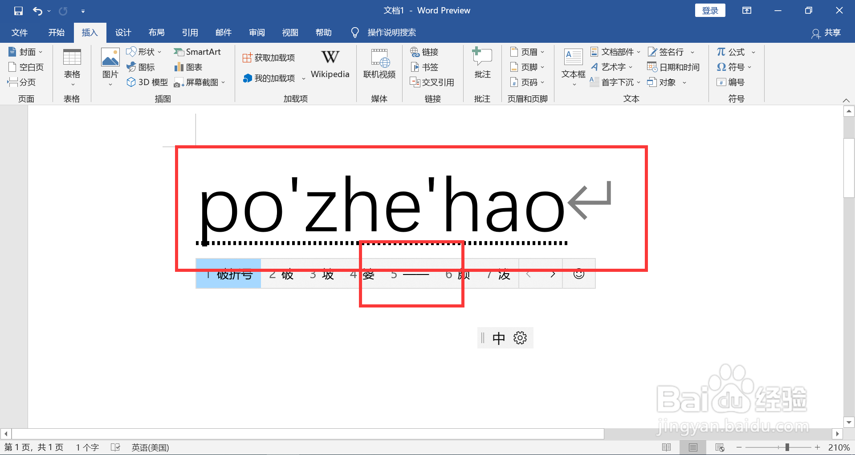Click the zoom in plus button

click(x=817, y=447)
